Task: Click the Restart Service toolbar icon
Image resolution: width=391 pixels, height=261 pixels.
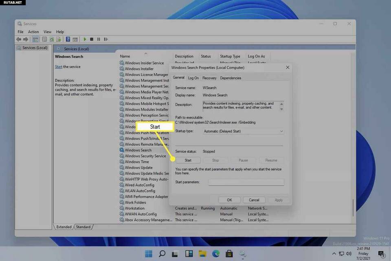Action: click(x=106, y=39)
